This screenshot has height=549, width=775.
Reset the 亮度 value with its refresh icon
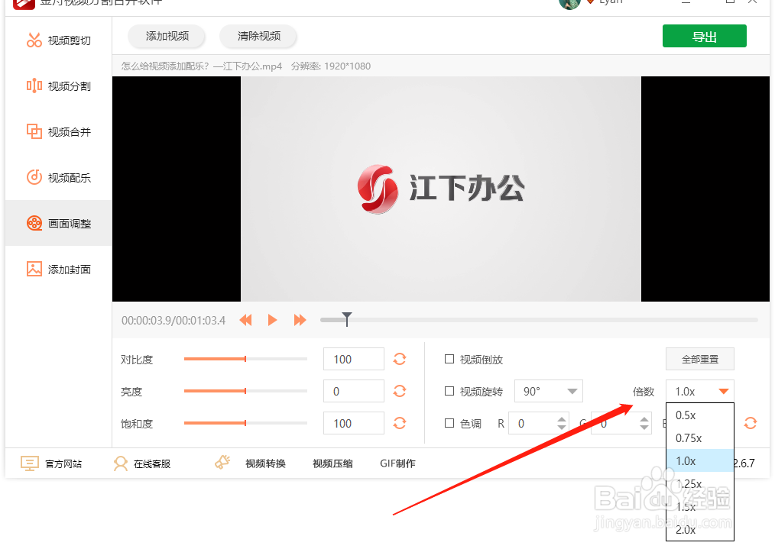coord(400,391)
